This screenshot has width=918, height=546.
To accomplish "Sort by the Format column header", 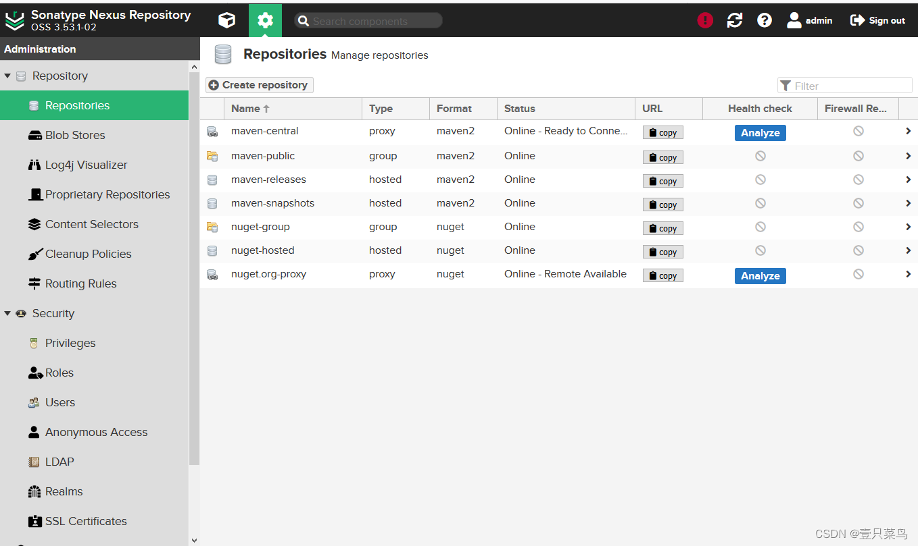I will point(464,109).
